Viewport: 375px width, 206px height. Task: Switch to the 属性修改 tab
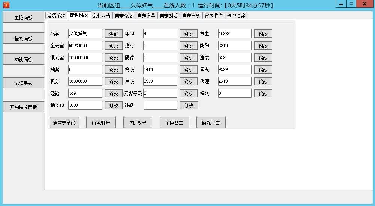pos(79,15)
